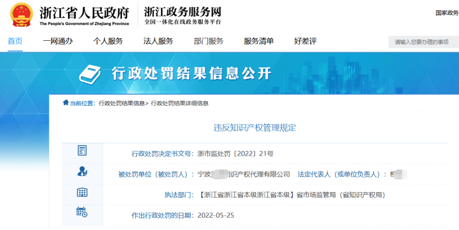Image resolution: width=459 pixels, height=230 pixels.
Task: Go to 部门服务 section
Action: point(208,41)
